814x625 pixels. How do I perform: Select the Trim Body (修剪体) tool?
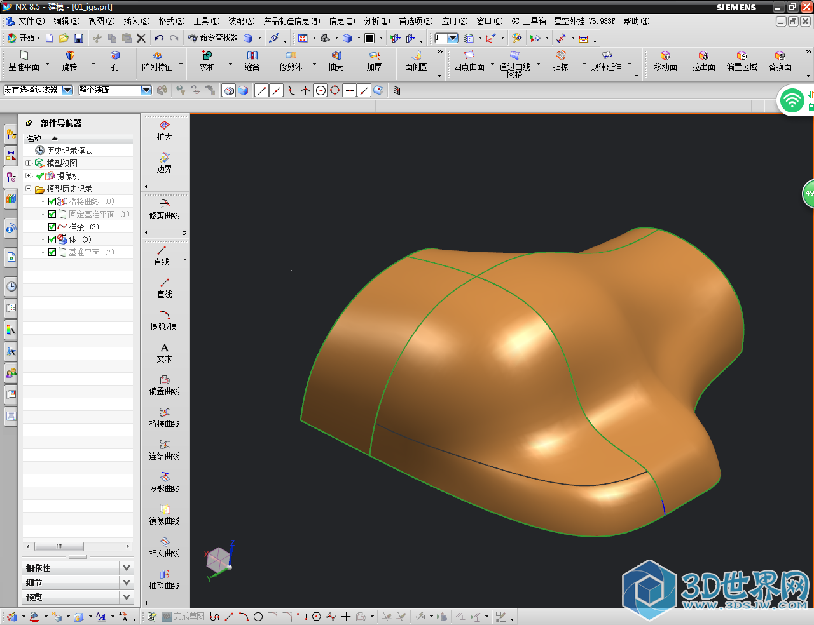(x=291, y=61)
